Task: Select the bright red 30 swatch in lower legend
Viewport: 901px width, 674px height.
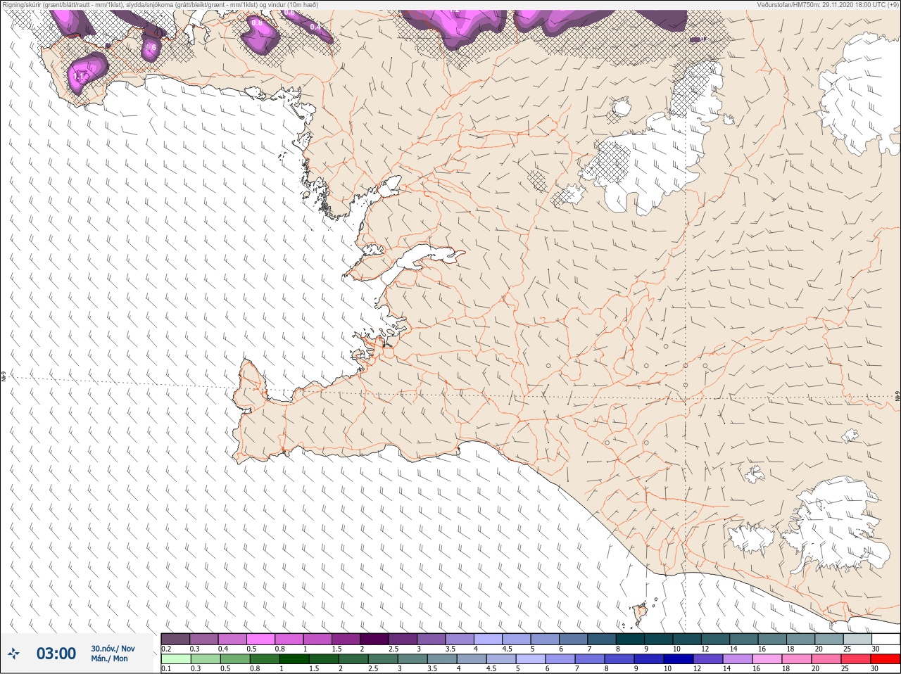Action: tap(886, 659)
